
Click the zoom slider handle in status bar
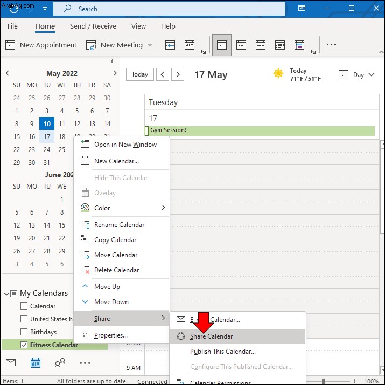point(324,381)
